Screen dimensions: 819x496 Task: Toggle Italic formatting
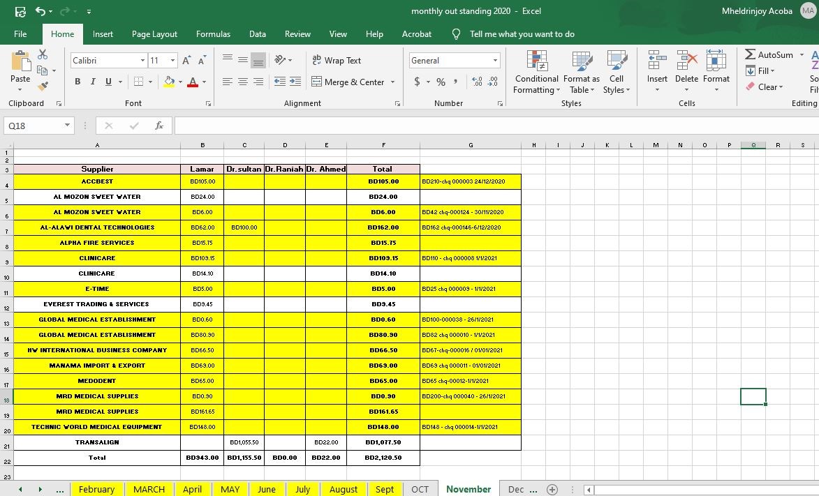[93, 82]
